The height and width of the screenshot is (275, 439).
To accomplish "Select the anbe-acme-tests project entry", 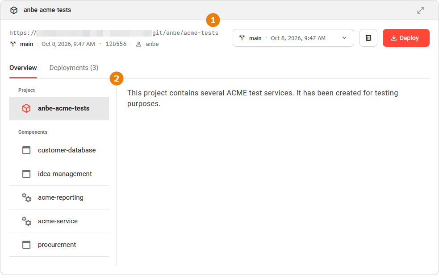I will point(59,108).
